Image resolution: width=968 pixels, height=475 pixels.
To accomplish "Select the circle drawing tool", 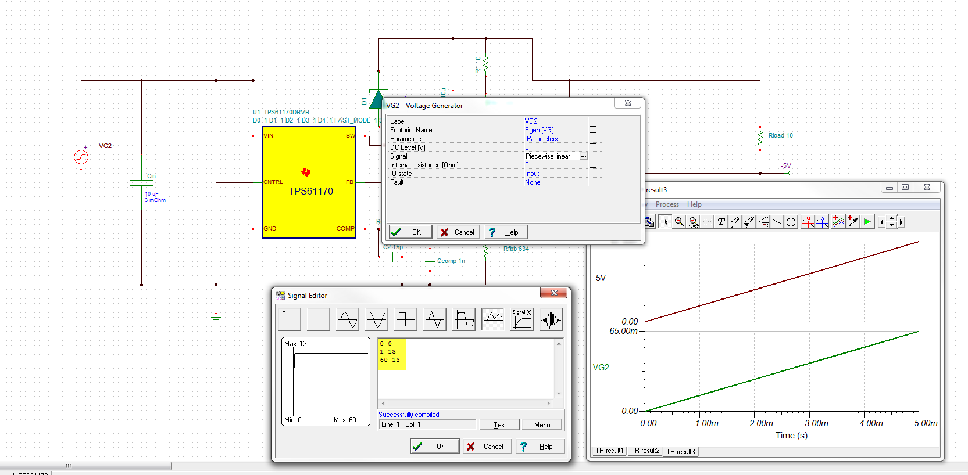I will 791,222.
